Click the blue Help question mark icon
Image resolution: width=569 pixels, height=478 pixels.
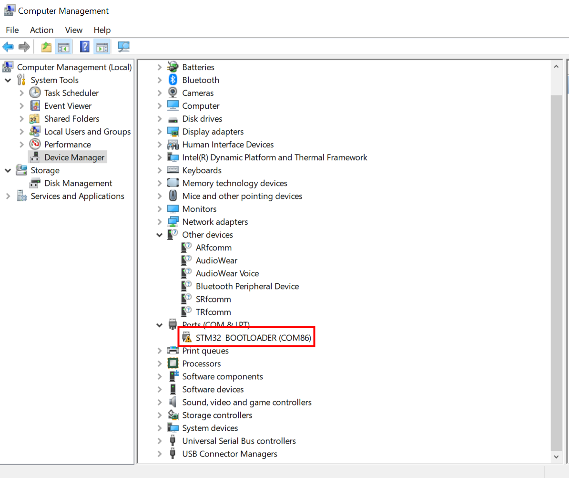pyautogui.click(x=84, y=46)
